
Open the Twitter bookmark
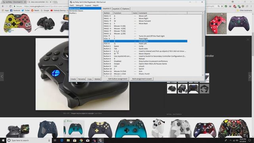(x=25, y=10)
